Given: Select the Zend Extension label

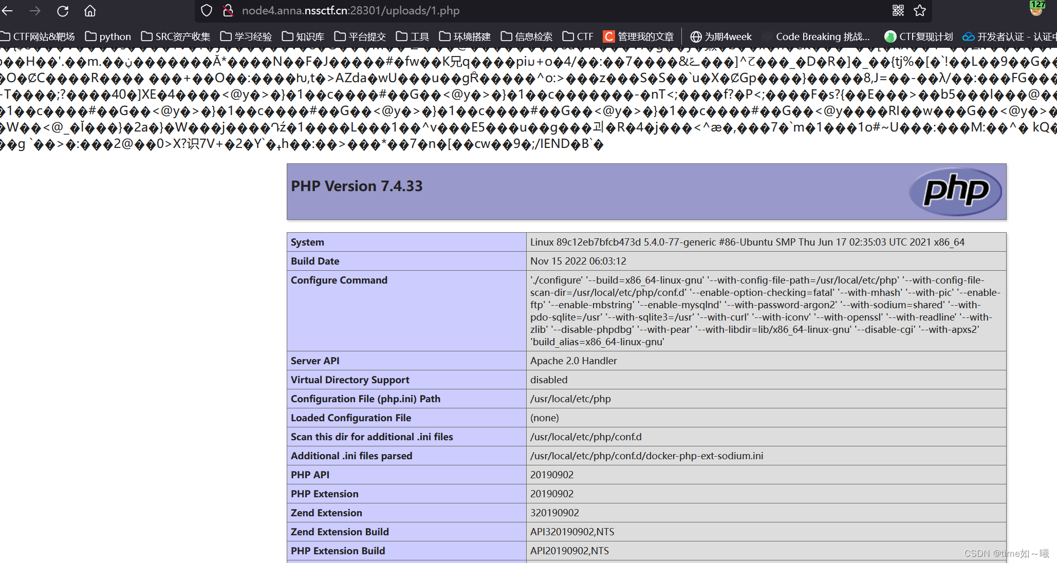Looking at the screenshot, I should [326, 513].
